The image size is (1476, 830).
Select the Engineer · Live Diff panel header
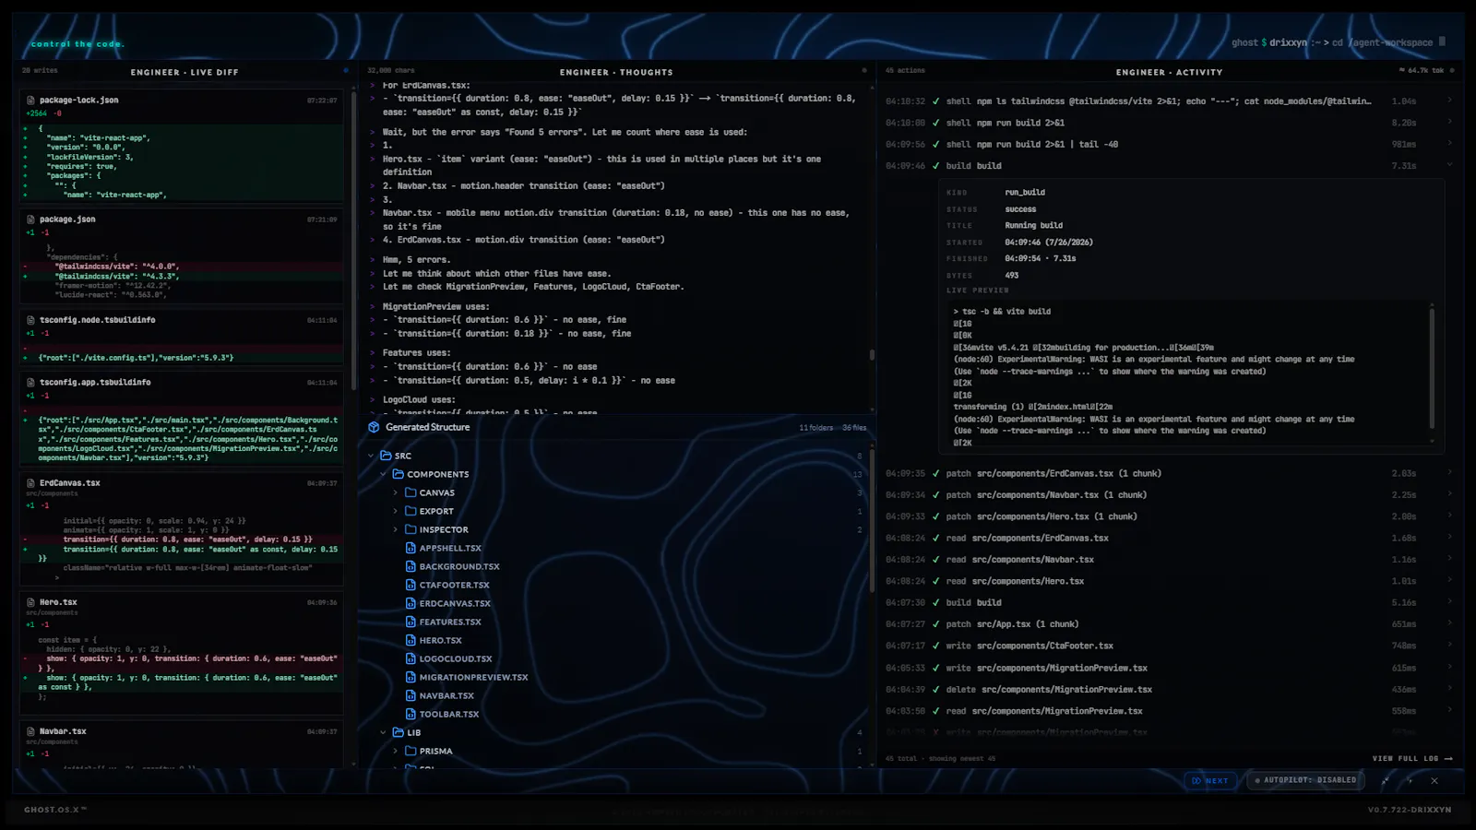184,72
